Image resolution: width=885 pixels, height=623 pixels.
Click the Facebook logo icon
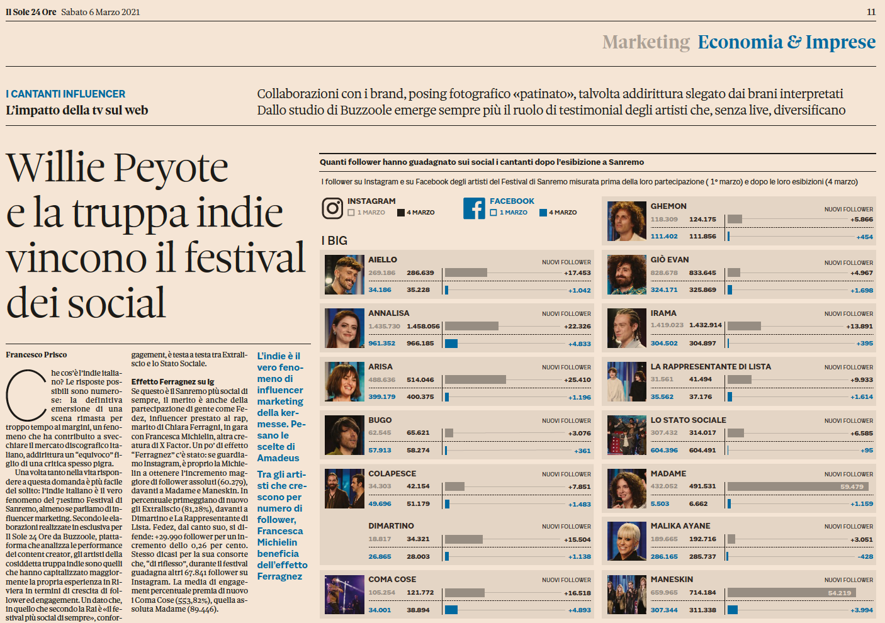[474, 208]
